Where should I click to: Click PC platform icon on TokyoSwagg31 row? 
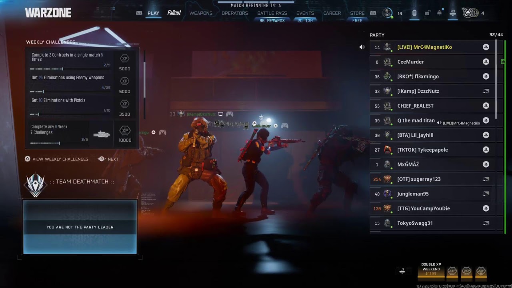click(x=486, y=223)
